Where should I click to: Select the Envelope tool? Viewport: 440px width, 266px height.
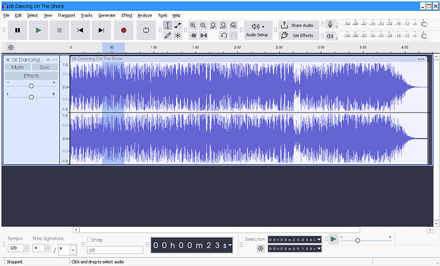[178, 25]
